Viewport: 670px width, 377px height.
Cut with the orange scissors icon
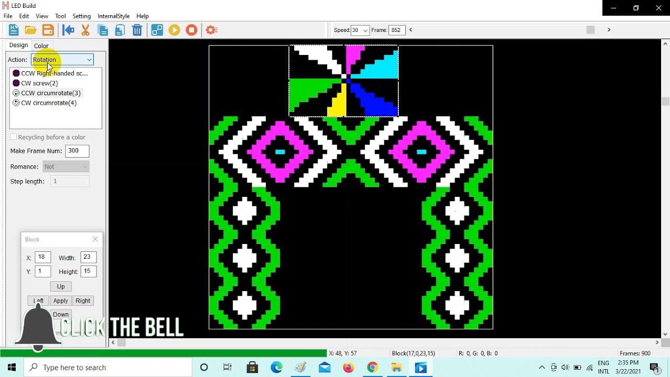(x=85, y=30)
